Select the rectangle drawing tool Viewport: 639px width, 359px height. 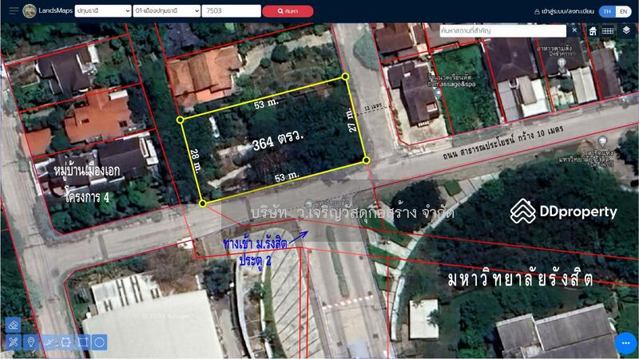[83, 342]
